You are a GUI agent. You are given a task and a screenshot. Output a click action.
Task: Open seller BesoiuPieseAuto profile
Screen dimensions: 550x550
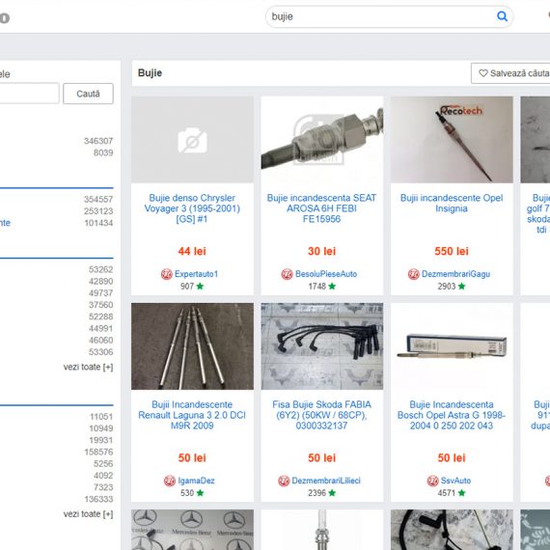[x=326, y=274]
